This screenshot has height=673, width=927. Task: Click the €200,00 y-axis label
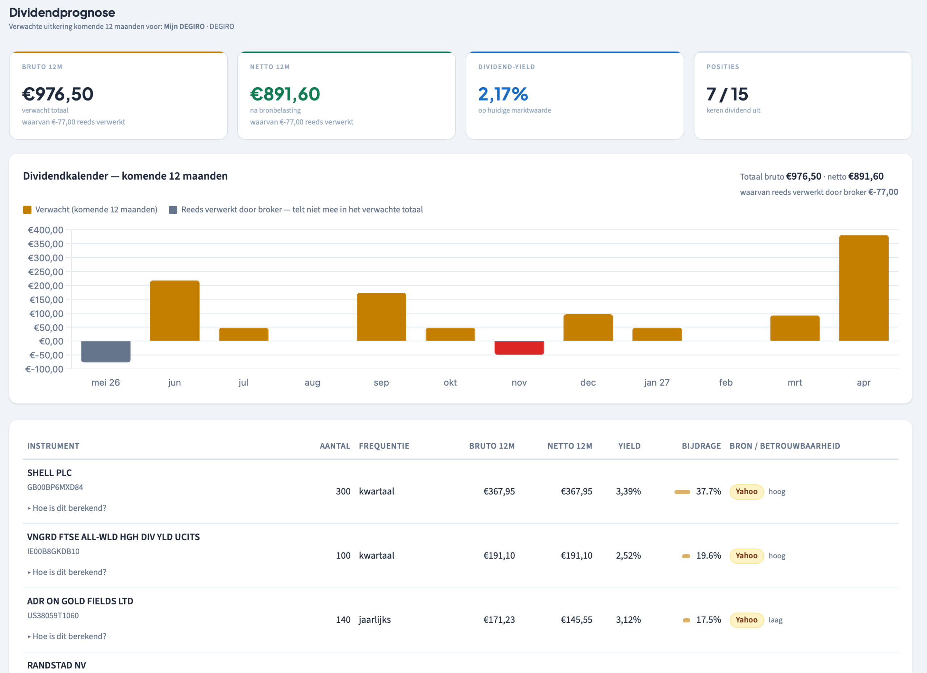pyautogui.click(x=45, y=286)
